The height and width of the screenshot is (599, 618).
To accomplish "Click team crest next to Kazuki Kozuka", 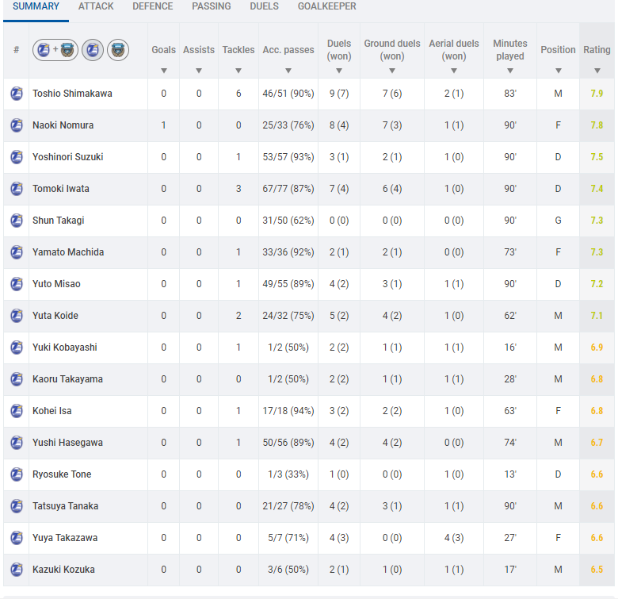I will [x=16, y=570].
